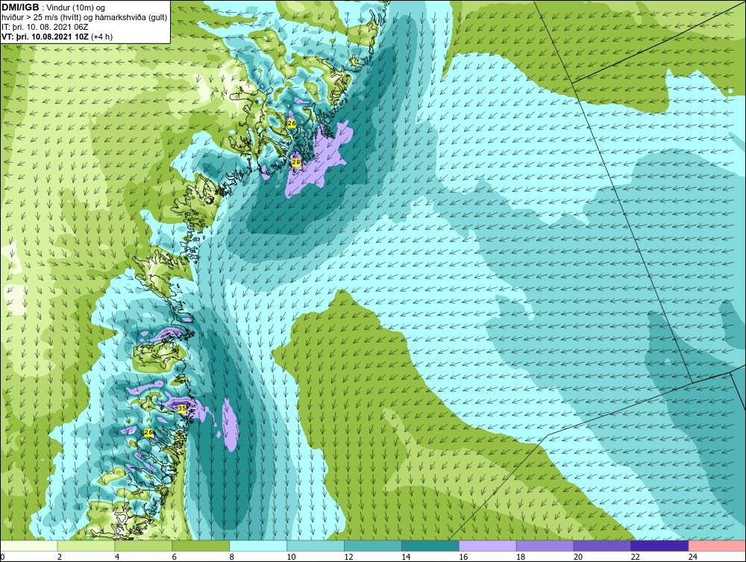Click the legend scale number 16
This screenshot has height=562, width=746.
coord(463,557)
